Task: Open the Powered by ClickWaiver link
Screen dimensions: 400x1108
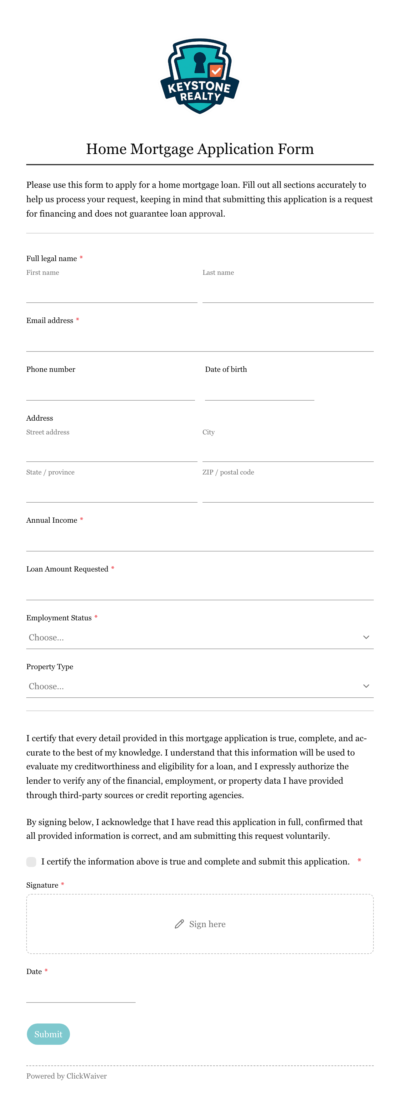Action: point(67,1076)
